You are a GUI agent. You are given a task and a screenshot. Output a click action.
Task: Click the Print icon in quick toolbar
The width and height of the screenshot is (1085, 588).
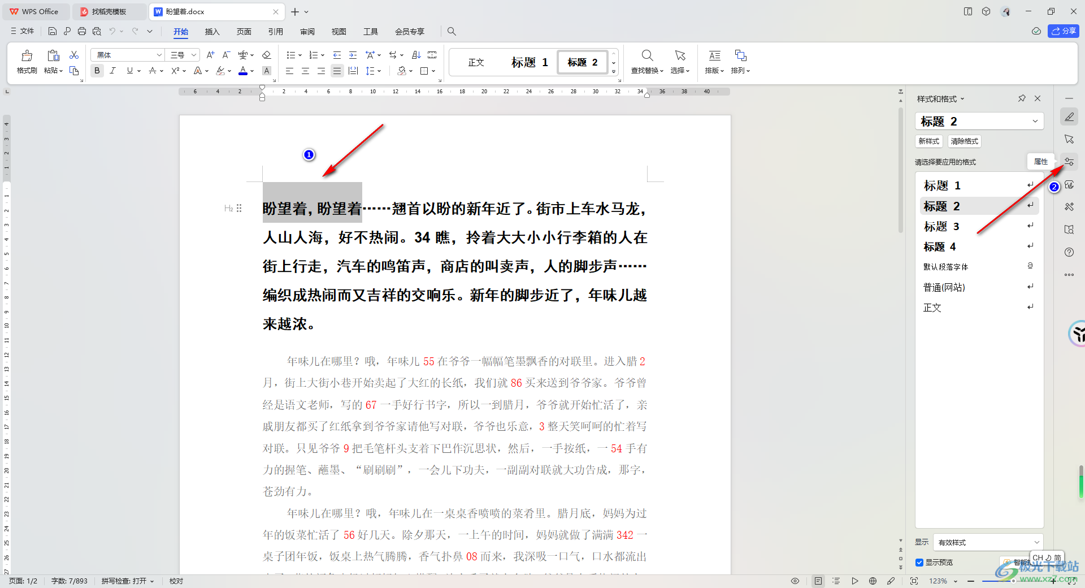(x=82, y=31)
